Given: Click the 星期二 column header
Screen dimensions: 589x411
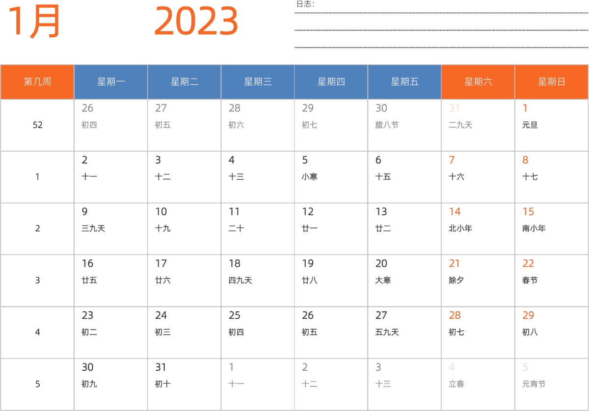Looking at the screenshot, I should pyautogui.click(x=185, y=82).
